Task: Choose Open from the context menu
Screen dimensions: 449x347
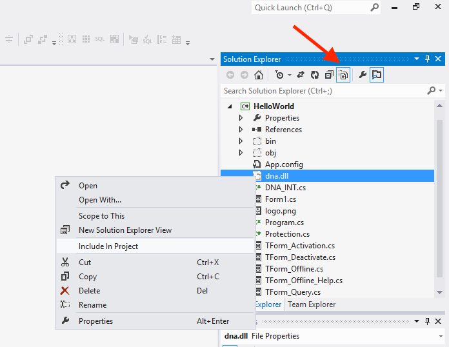Action: (x=155, y=186)
